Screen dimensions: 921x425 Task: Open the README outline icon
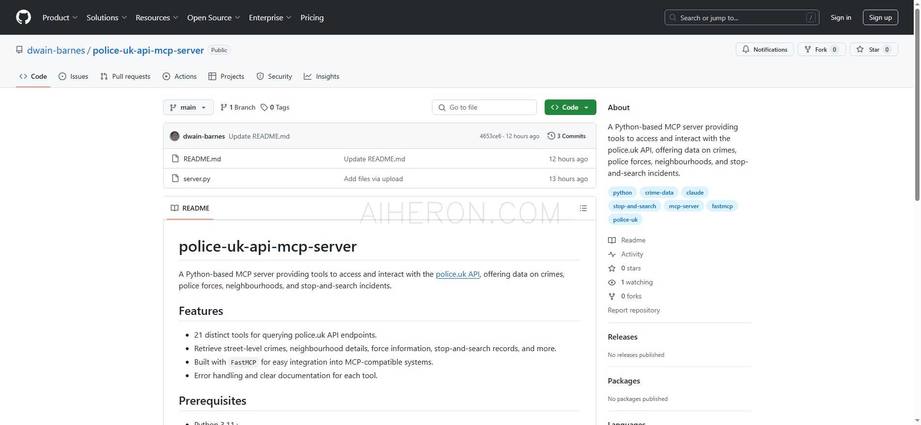(x=583, y=208)
